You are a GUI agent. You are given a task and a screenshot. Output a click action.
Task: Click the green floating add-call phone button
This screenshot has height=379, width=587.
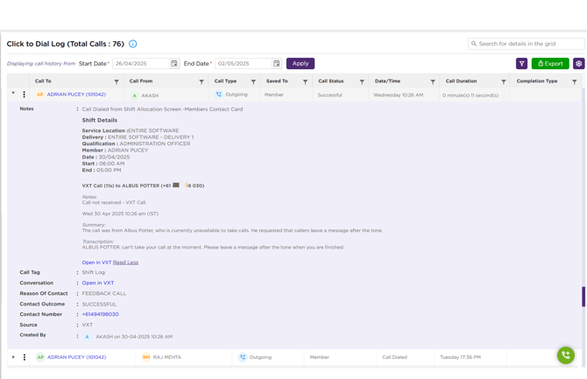click(x=566, y=355)
